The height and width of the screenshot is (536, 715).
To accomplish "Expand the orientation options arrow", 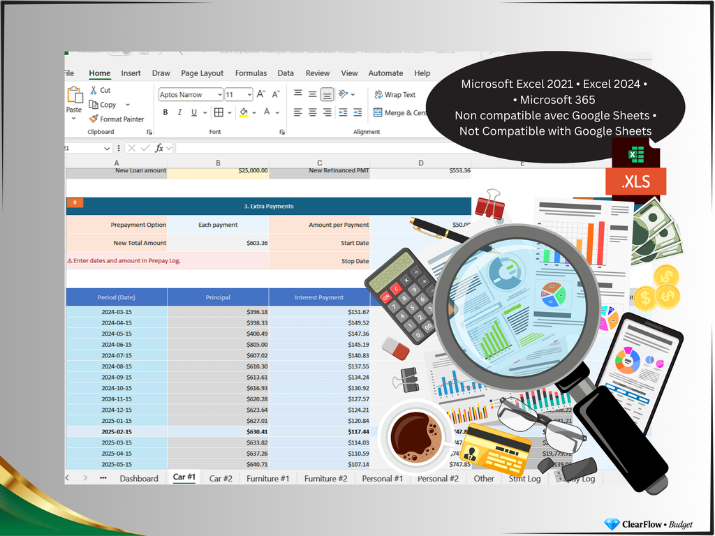I will 353,94.
